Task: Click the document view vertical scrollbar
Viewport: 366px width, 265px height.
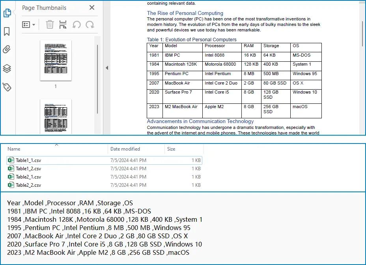Action: pyautogui.click(x=362, y=34)
